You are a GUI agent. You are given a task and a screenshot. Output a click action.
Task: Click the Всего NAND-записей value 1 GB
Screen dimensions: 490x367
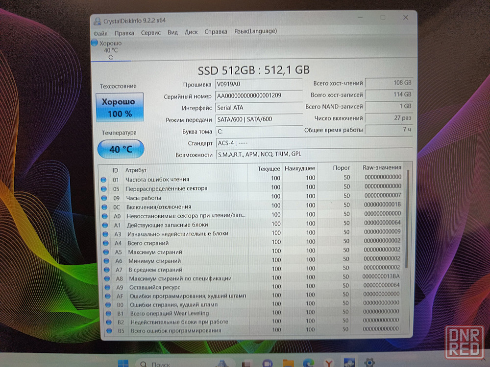pyautogui.click(x=389, y=106)
